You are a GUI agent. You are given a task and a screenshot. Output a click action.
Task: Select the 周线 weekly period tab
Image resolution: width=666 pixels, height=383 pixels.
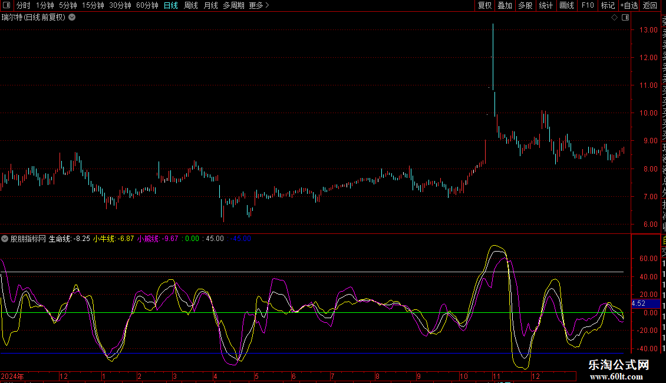(191, 5)
